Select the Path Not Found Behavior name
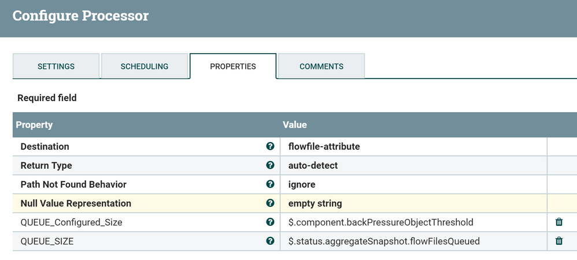Screen dimensions: 577x260 coord(73,184)
